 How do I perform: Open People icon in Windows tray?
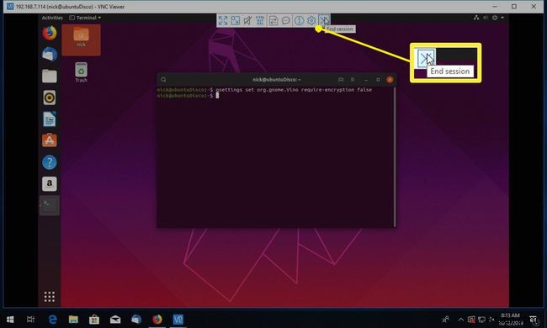pos(445,320)
